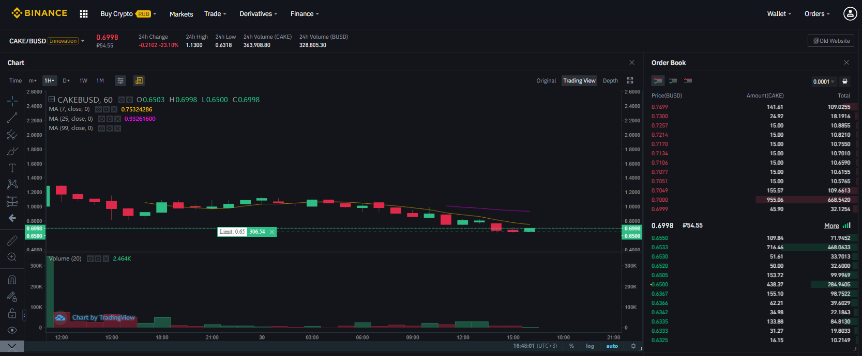Open the 1H interval dropdown
The width and height of the screenshot is (862, 356).
(x=50, y=80)
